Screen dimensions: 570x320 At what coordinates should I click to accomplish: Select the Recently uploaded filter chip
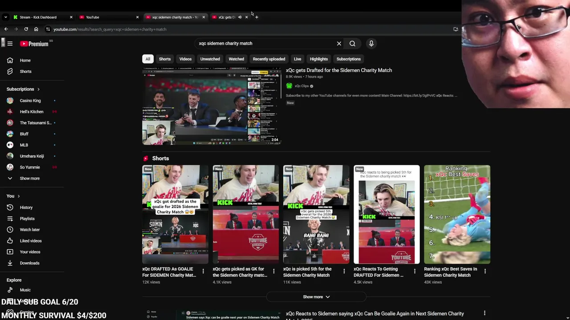pyautogui.click(x=269, y=59)
